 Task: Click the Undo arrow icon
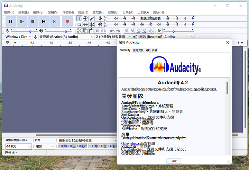point(112,31)
